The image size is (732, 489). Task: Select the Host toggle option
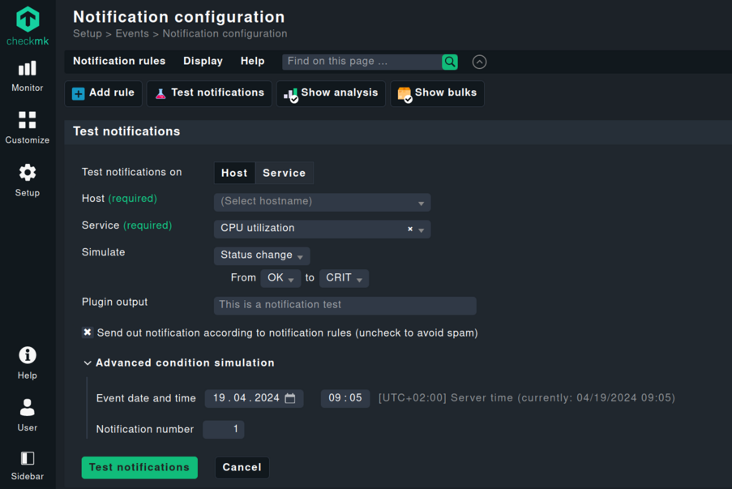pos(234,173)
